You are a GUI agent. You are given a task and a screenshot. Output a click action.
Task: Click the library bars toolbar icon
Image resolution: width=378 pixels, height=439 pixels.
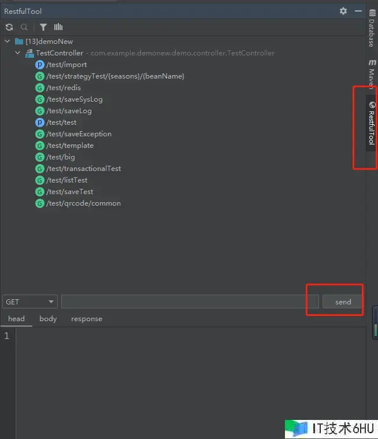[x=58, y=27]
